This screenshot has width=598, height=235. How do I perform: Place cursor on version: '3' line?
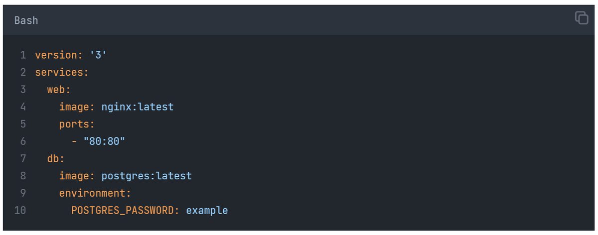pyautogui.click(x=71, y=55)
